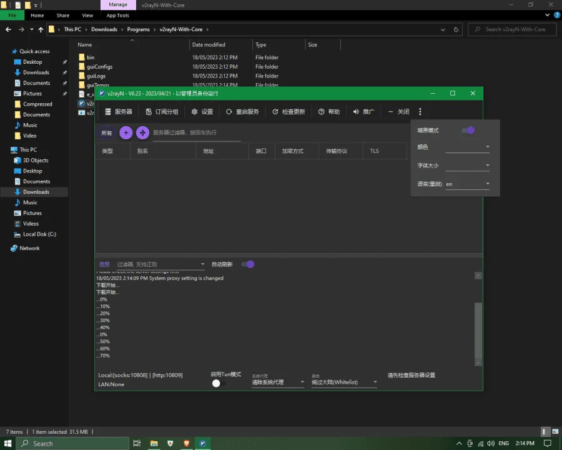562x450 pixels.
Task: Open the App Tools ribbon tab
Action: (x=117, y=16)
